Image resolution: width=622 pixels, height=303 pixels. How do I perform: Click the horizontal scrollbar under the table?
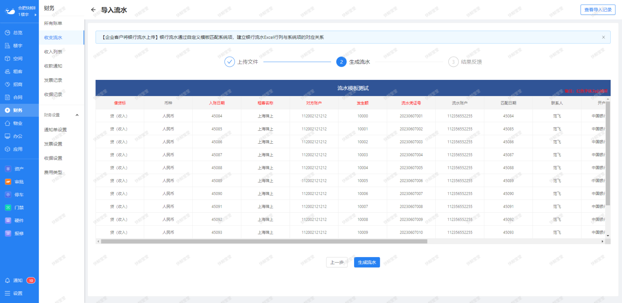(x=264, y=241)
